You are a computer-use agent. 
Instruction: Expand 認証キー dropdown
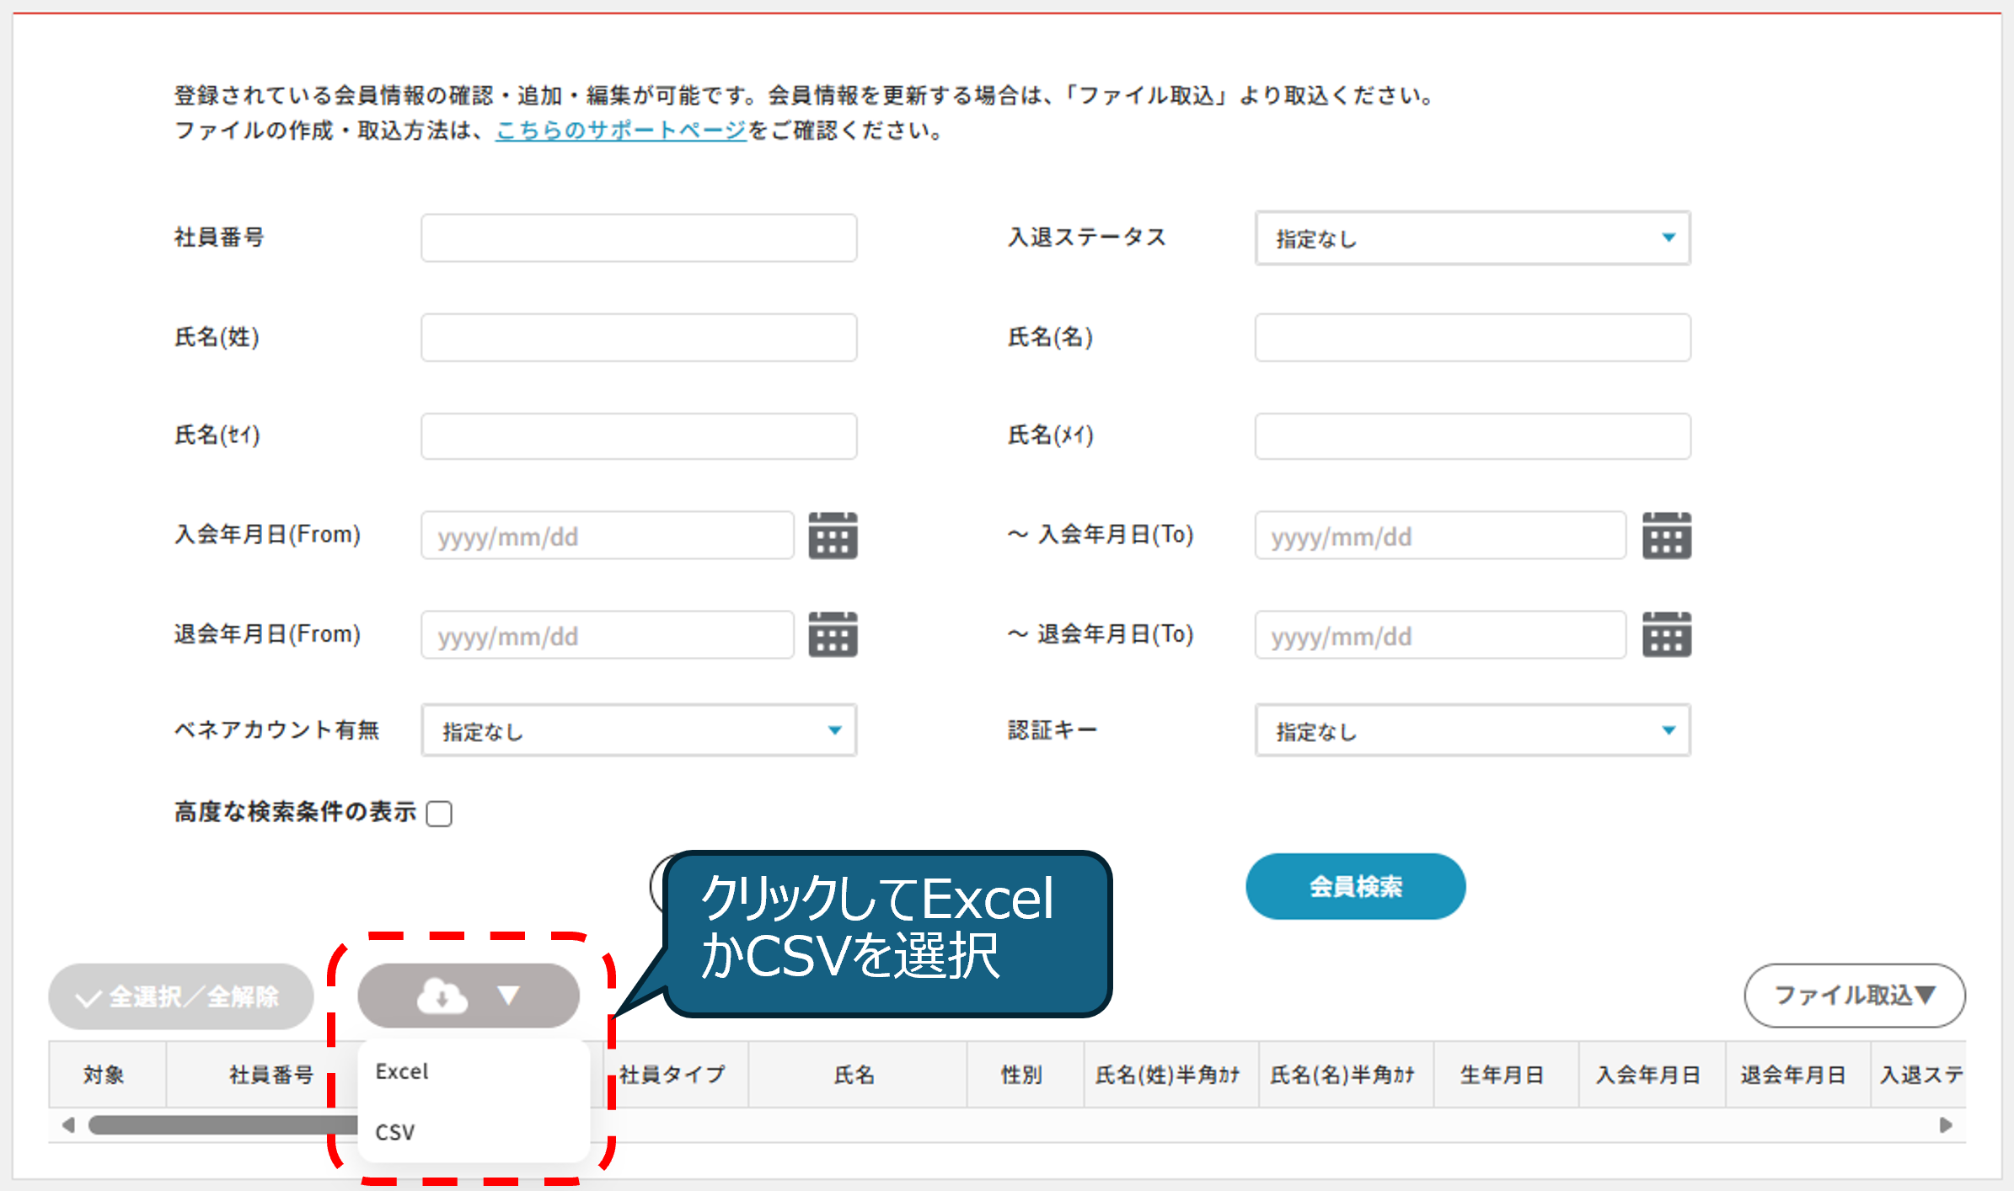pos(1472,730)
